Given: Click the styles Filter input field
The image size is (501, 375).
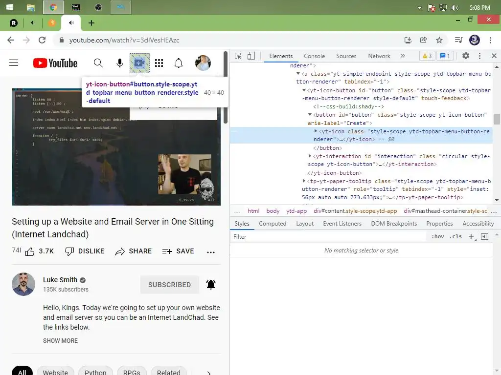Looking at the screenshot, I should click(x=328, y=237).
